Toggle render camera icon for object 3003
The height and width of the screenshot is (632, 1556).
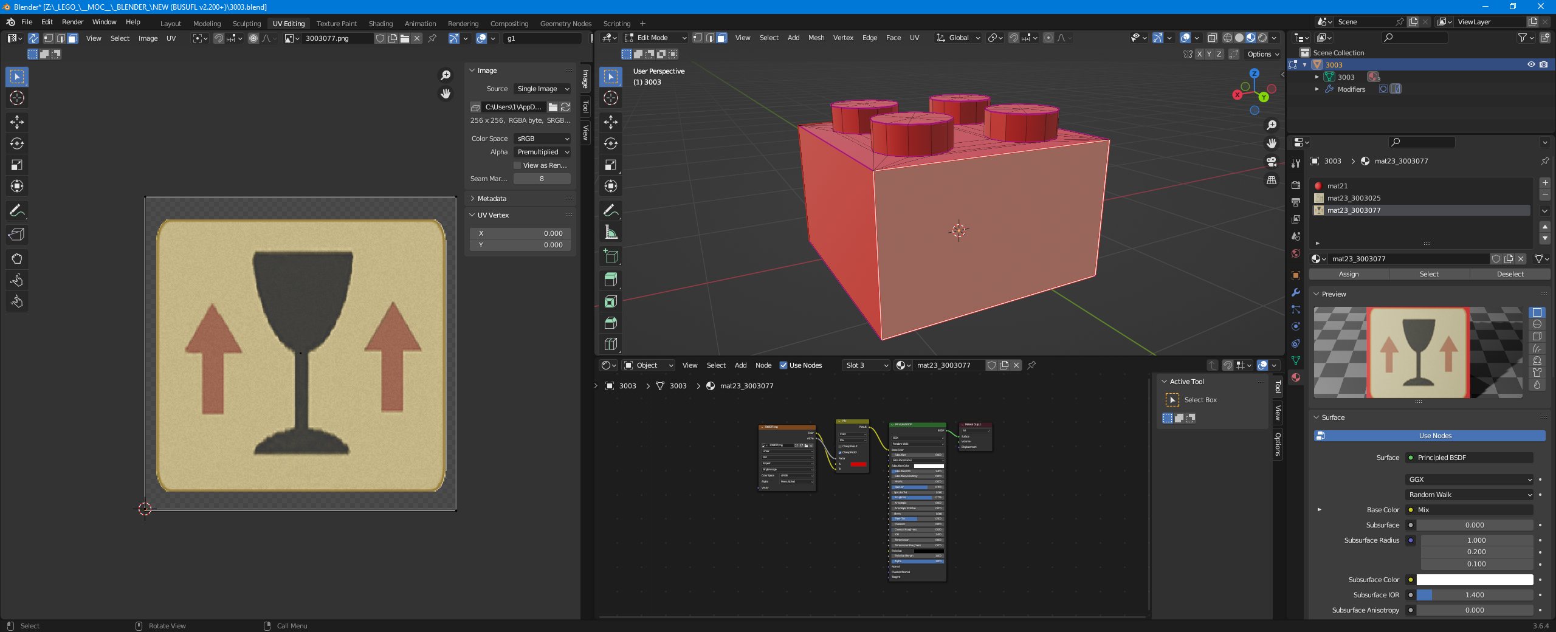click(1544, 64)
